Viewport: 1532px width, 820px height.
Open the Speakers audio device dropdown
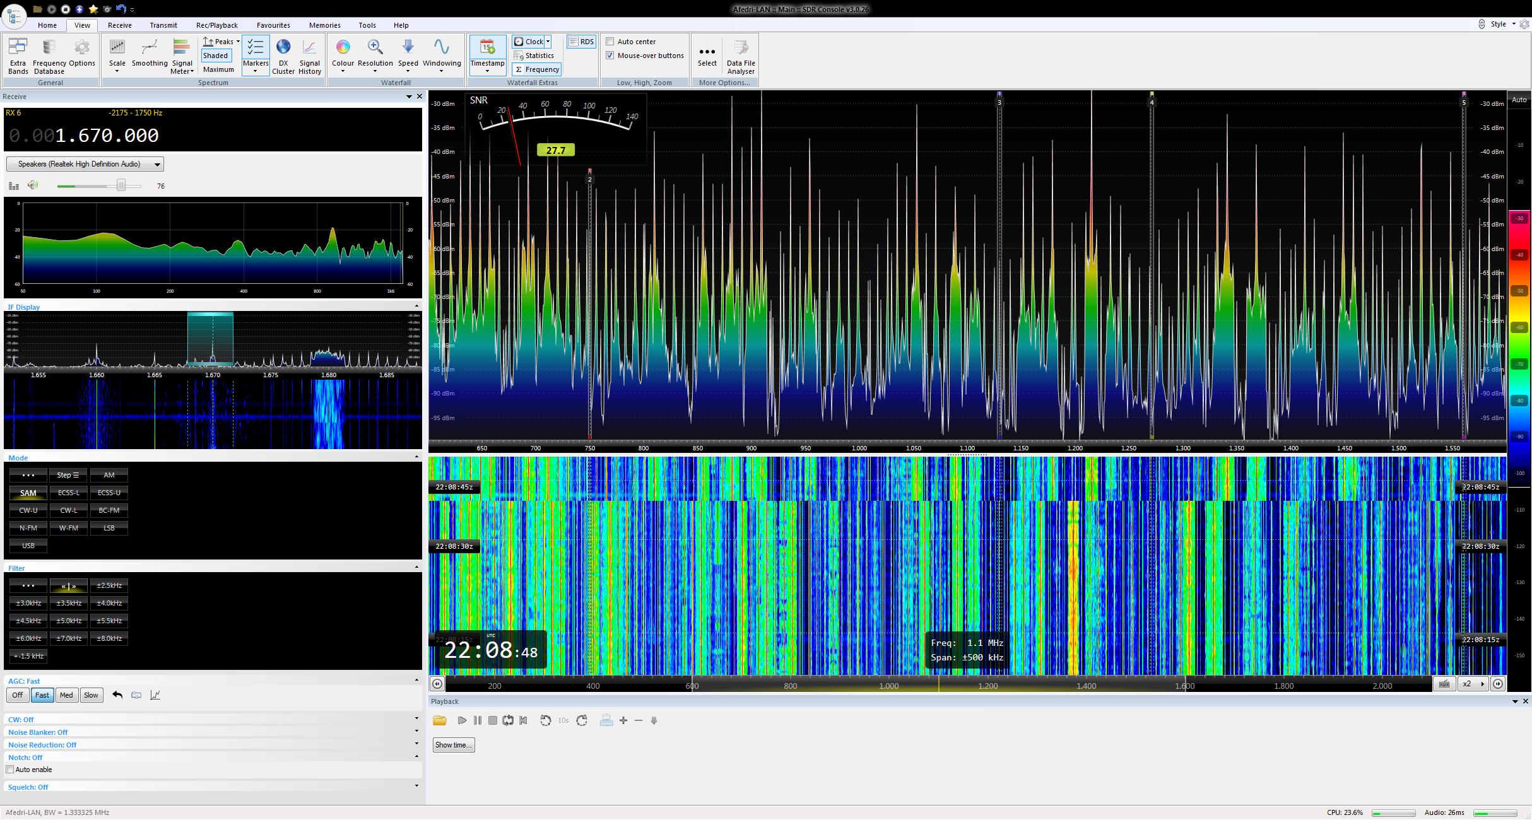pyautogui.click(x=85, y=165)
